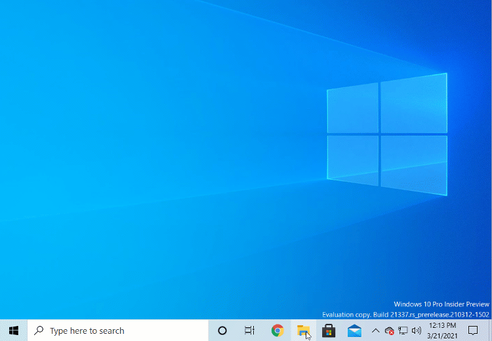Open the Windows Start menu
Image resolution: width=492 pixels, height=341 pixels.
coord(13,331)
